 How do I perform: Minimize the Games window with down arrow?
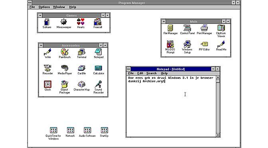coord(103,16)
